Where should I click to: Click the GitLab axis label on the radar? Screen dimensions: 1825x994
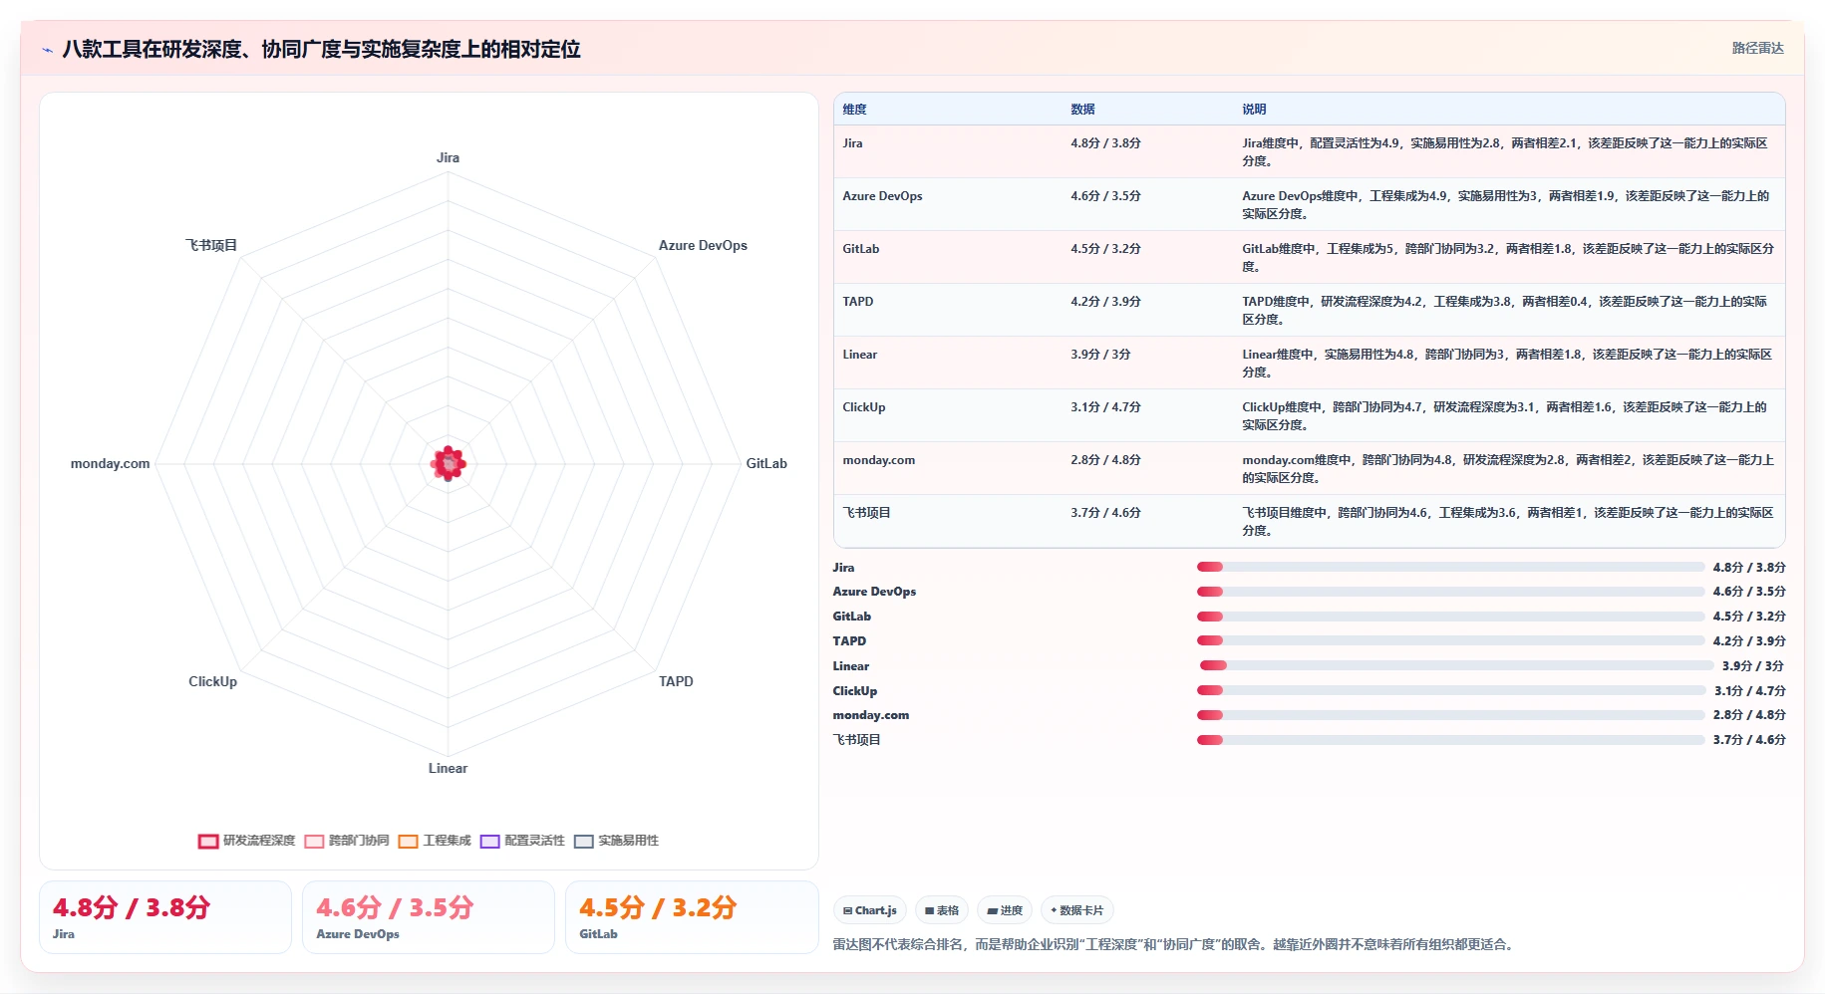pyautogui.click(x=766, y=463)
